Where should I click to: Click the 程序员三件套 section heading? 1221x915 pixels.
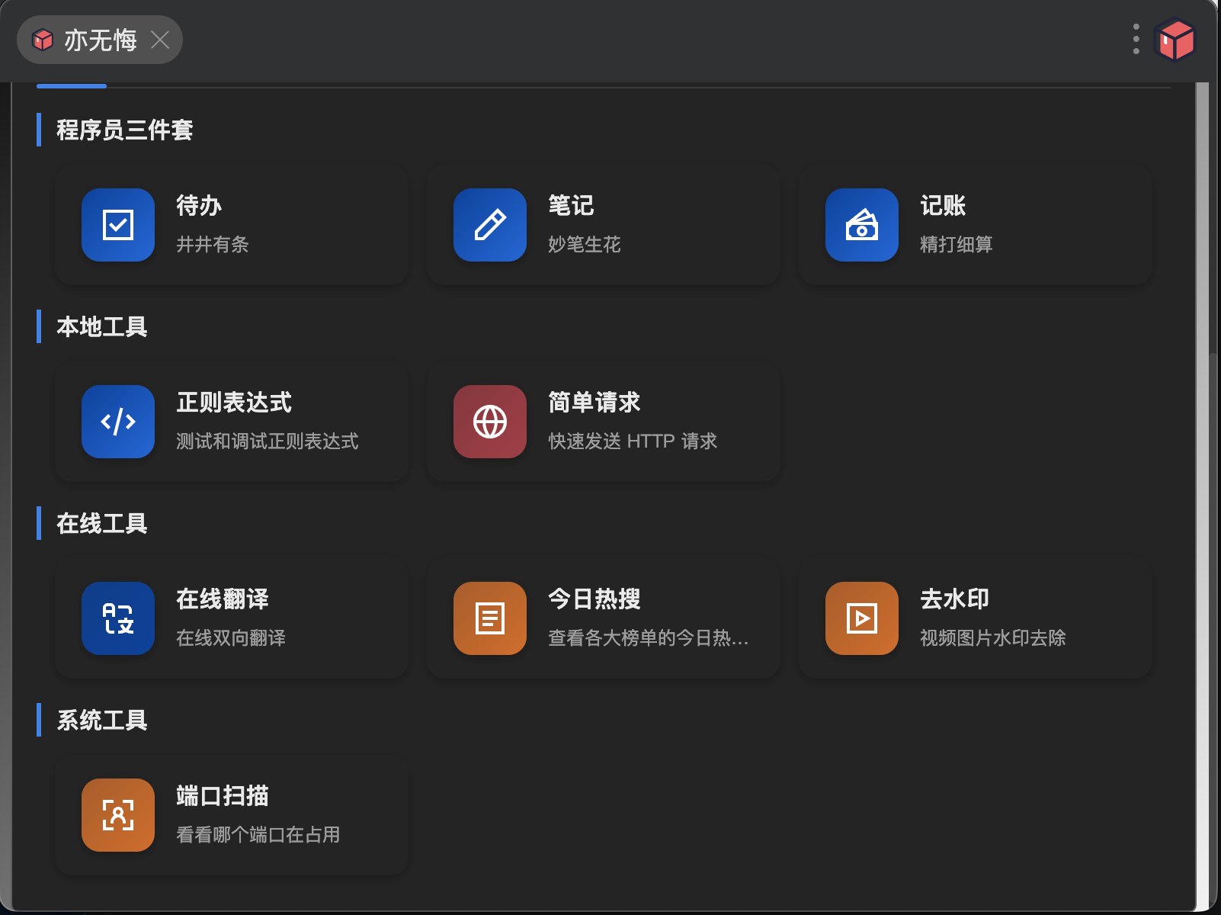(125, 130)
